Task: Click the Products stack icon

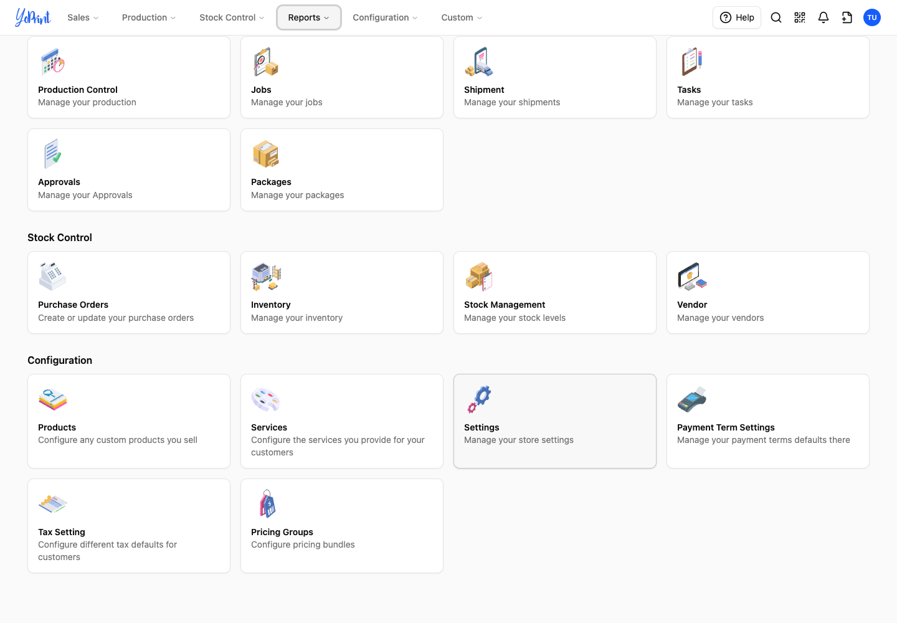Action: point(53,399)
